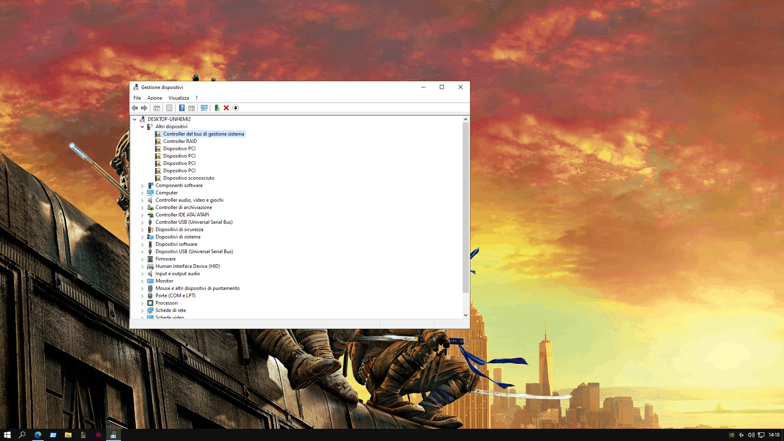Click the scrollbar down arrow
The height and width of the screenshot is (441, 784).
(465, 315)
